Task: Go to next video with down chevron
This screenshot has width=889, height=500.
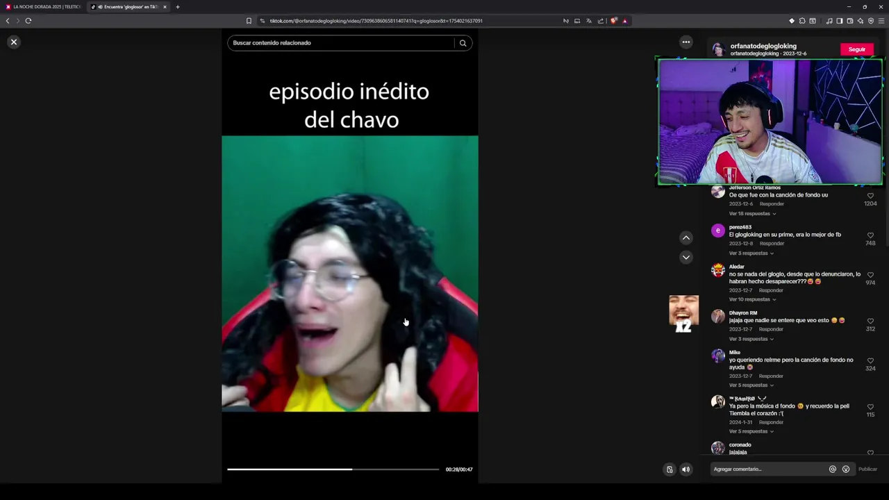Action: [686, 257]
